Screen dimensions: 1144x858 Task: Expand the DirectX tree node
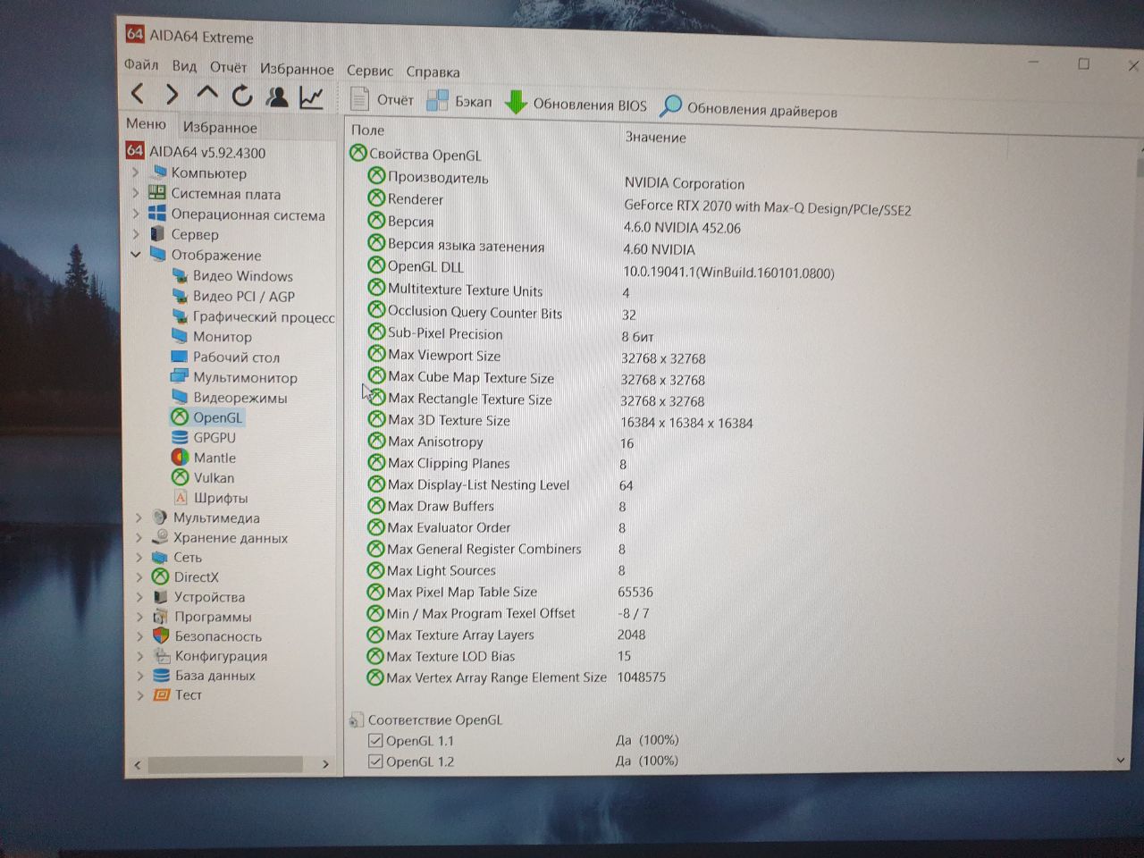coord(139,576)
